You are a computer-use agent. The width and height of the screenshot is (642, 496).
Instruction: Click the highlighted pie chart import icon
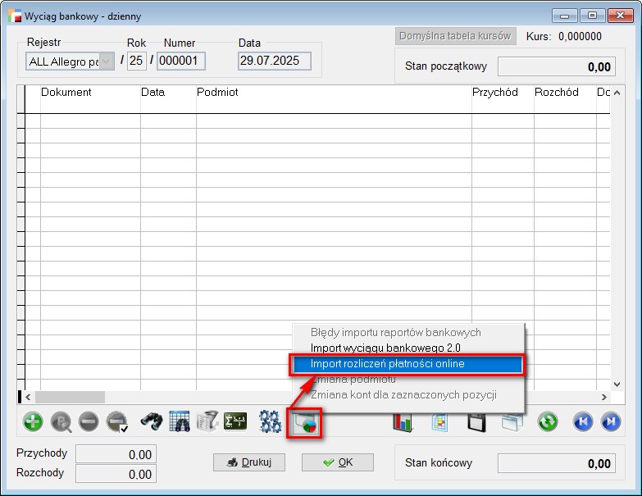point(304,423)
